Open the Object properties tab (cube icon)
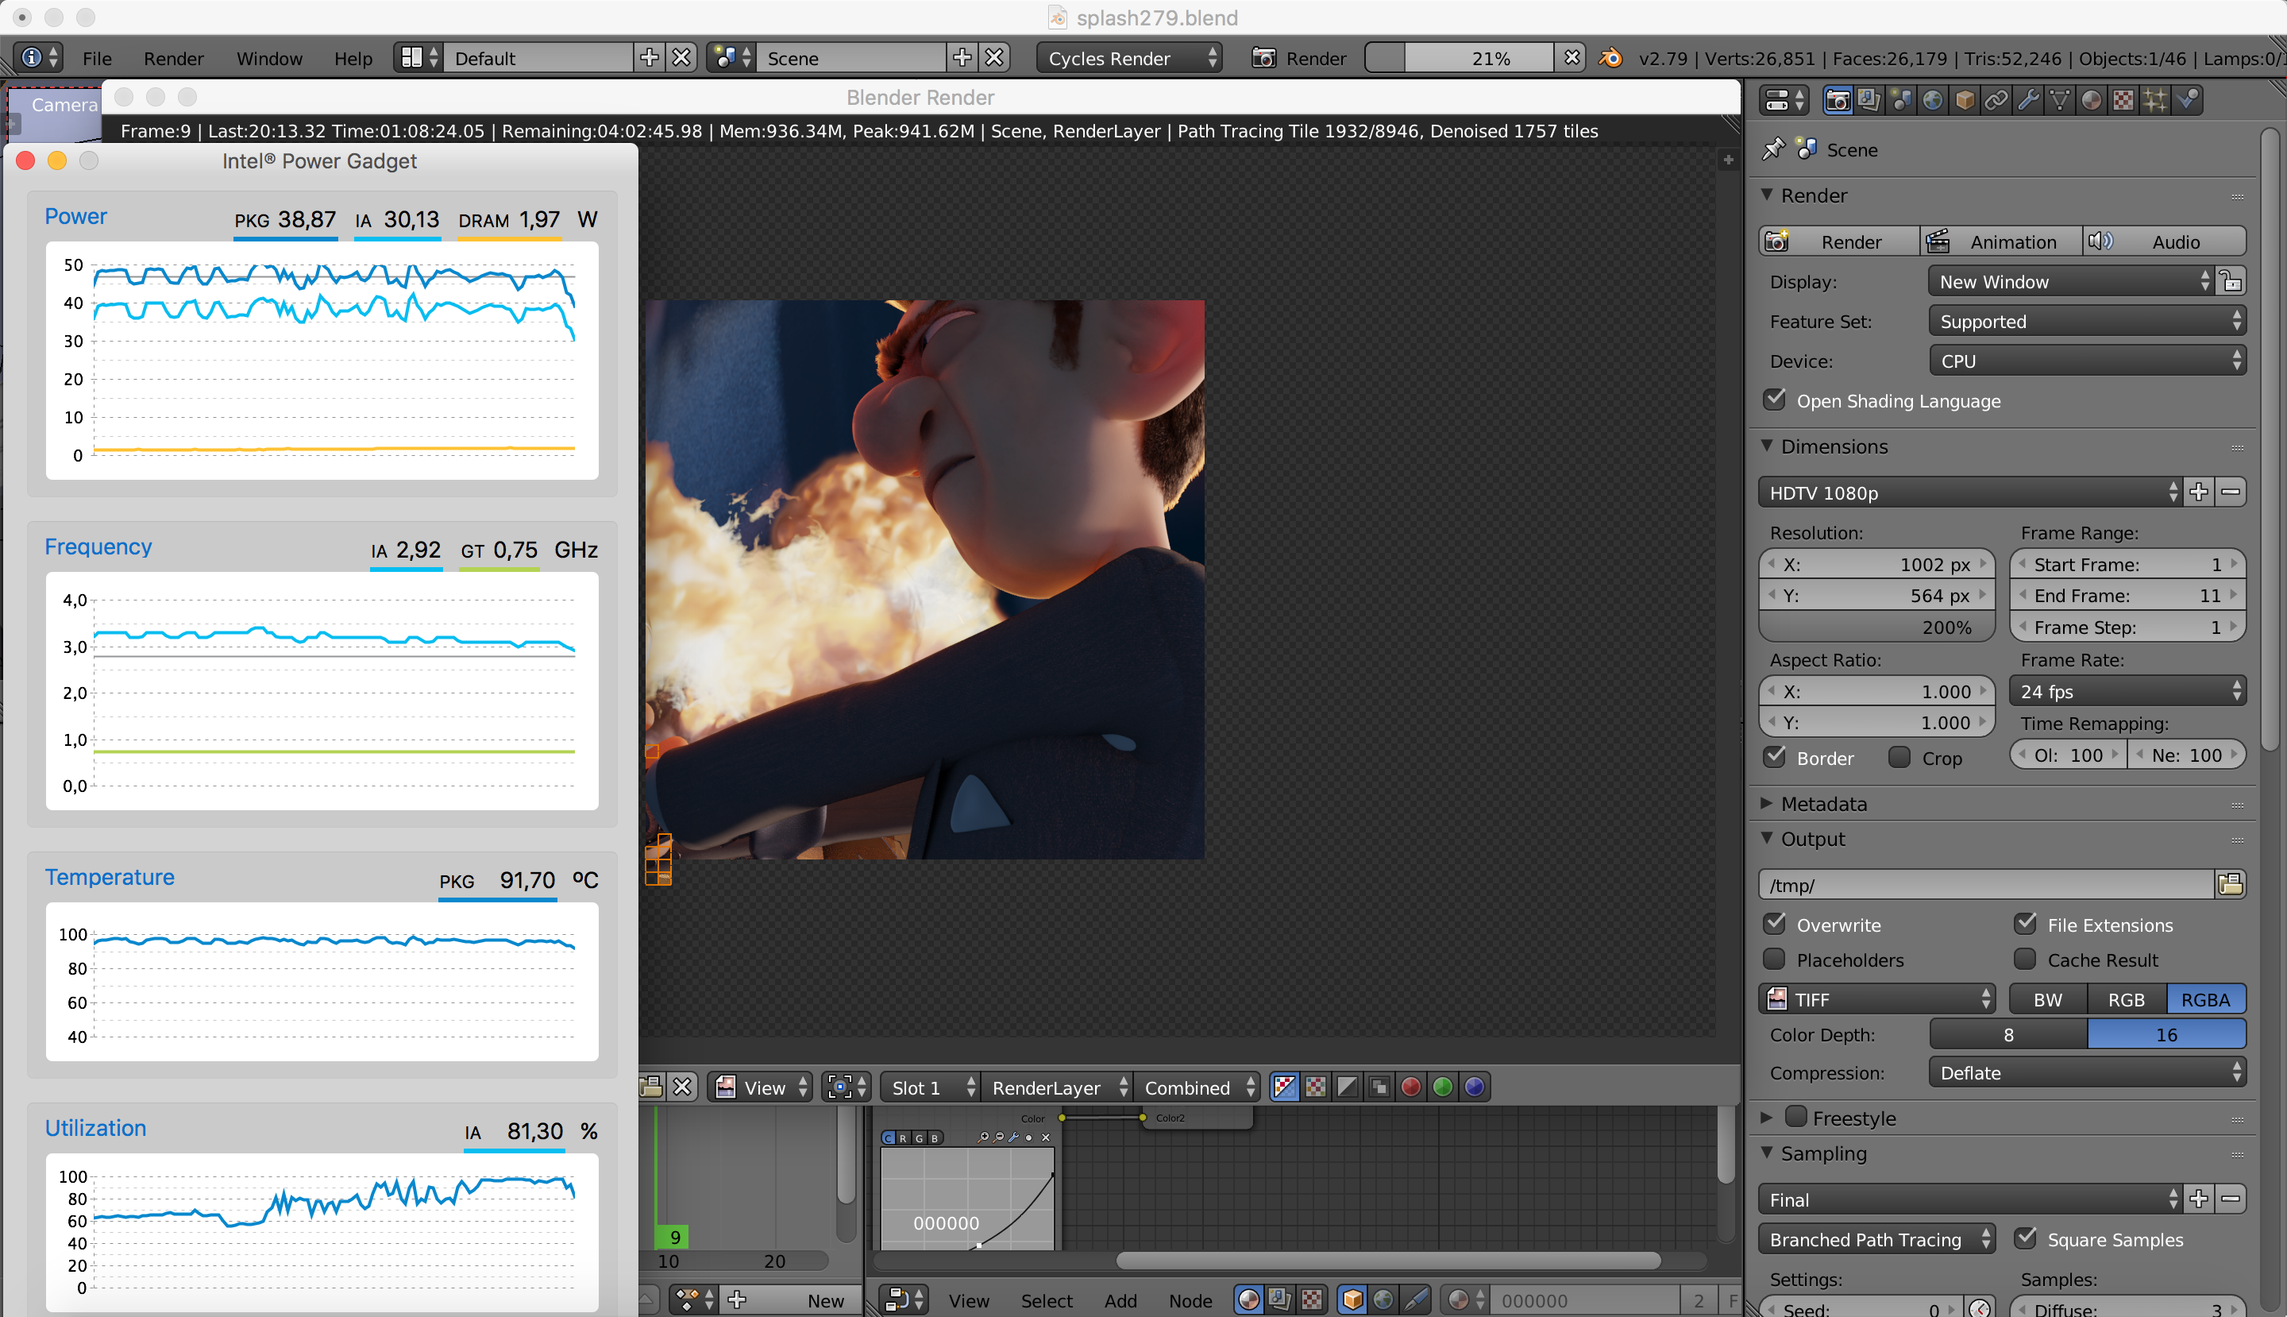Image resolution: width=2287 pixels, height=1317 pixels. pos(1964,99)
